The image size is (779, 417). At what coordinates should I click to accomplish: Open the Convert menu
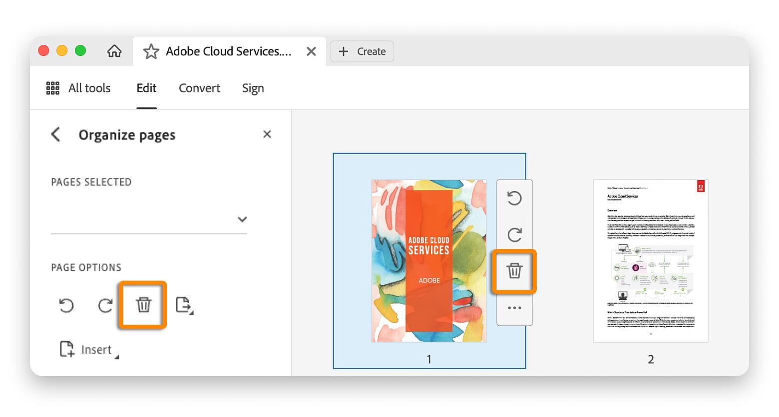tap(199, 88)
